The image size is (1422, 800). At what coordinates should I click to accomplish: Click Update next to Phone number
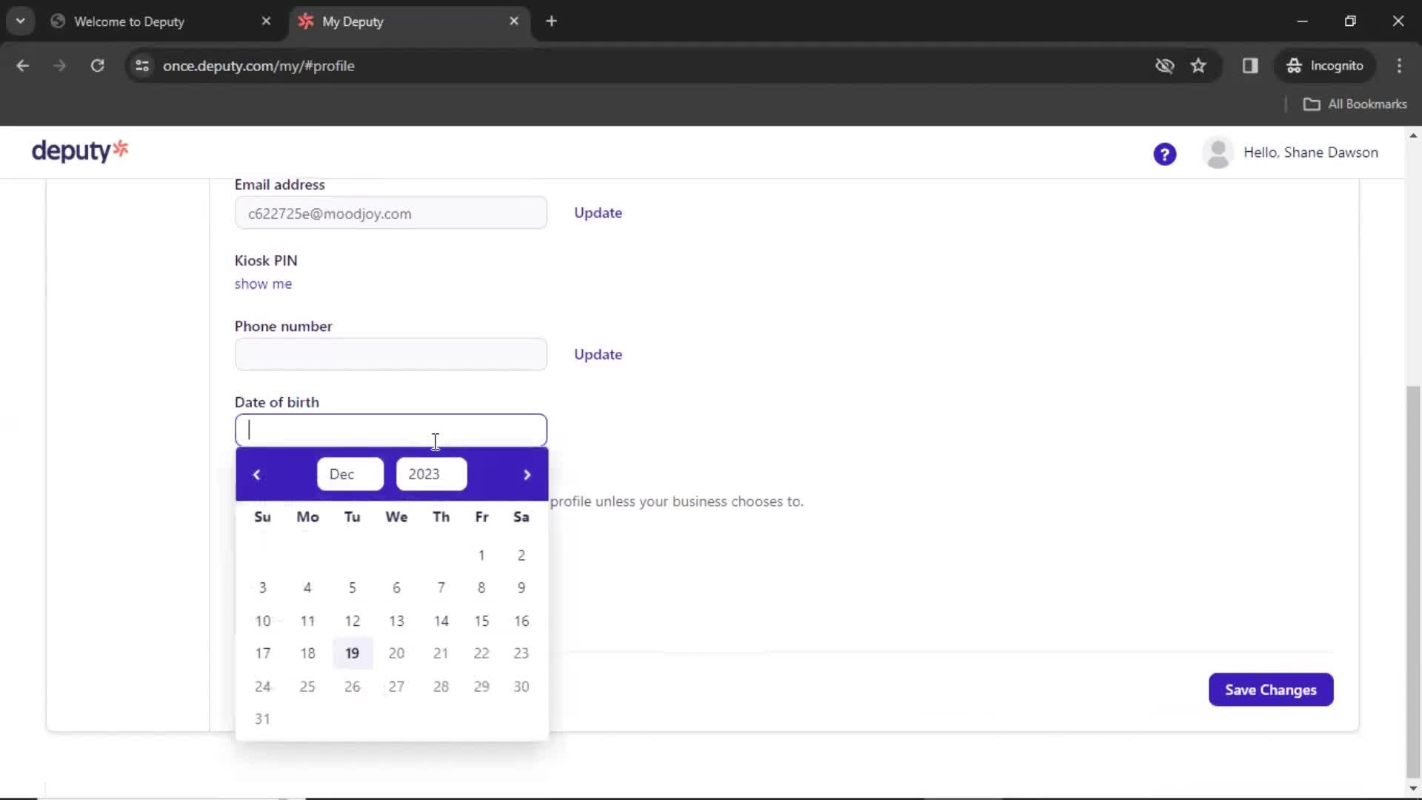pos(598,353)
